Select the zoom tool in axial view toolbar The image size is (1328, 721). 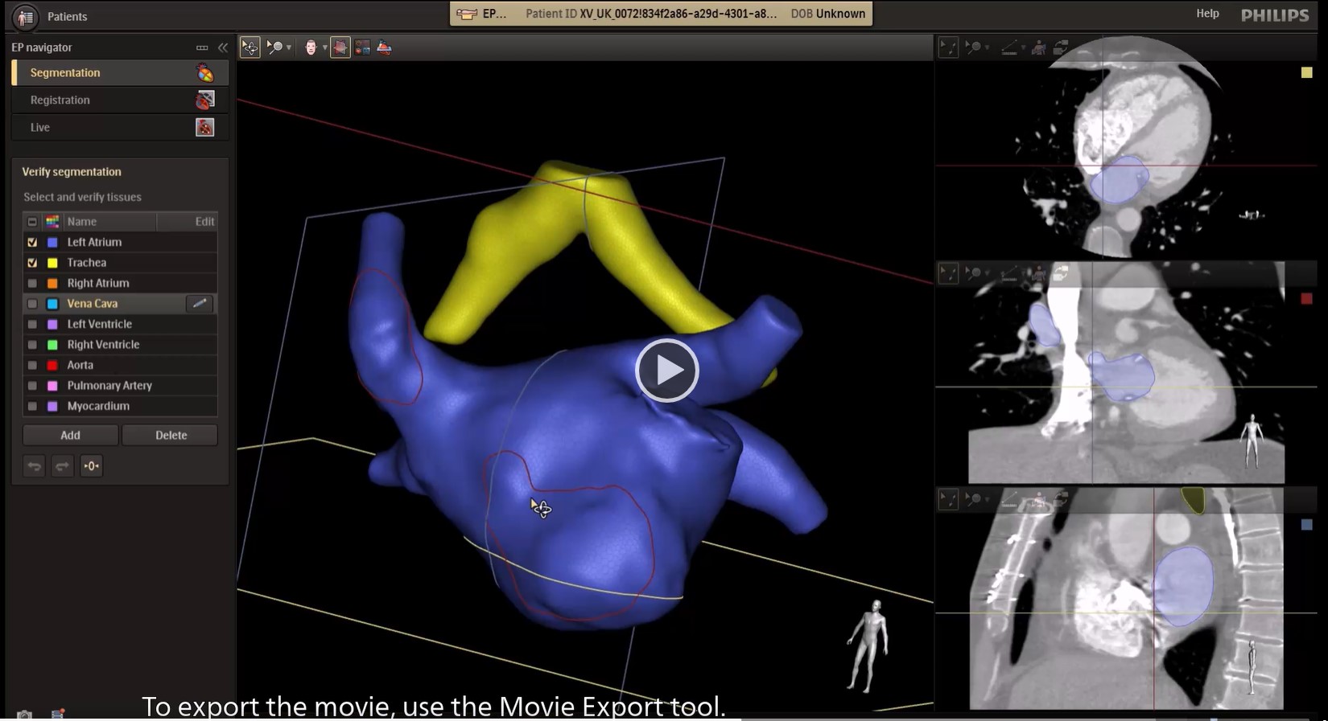974,48
